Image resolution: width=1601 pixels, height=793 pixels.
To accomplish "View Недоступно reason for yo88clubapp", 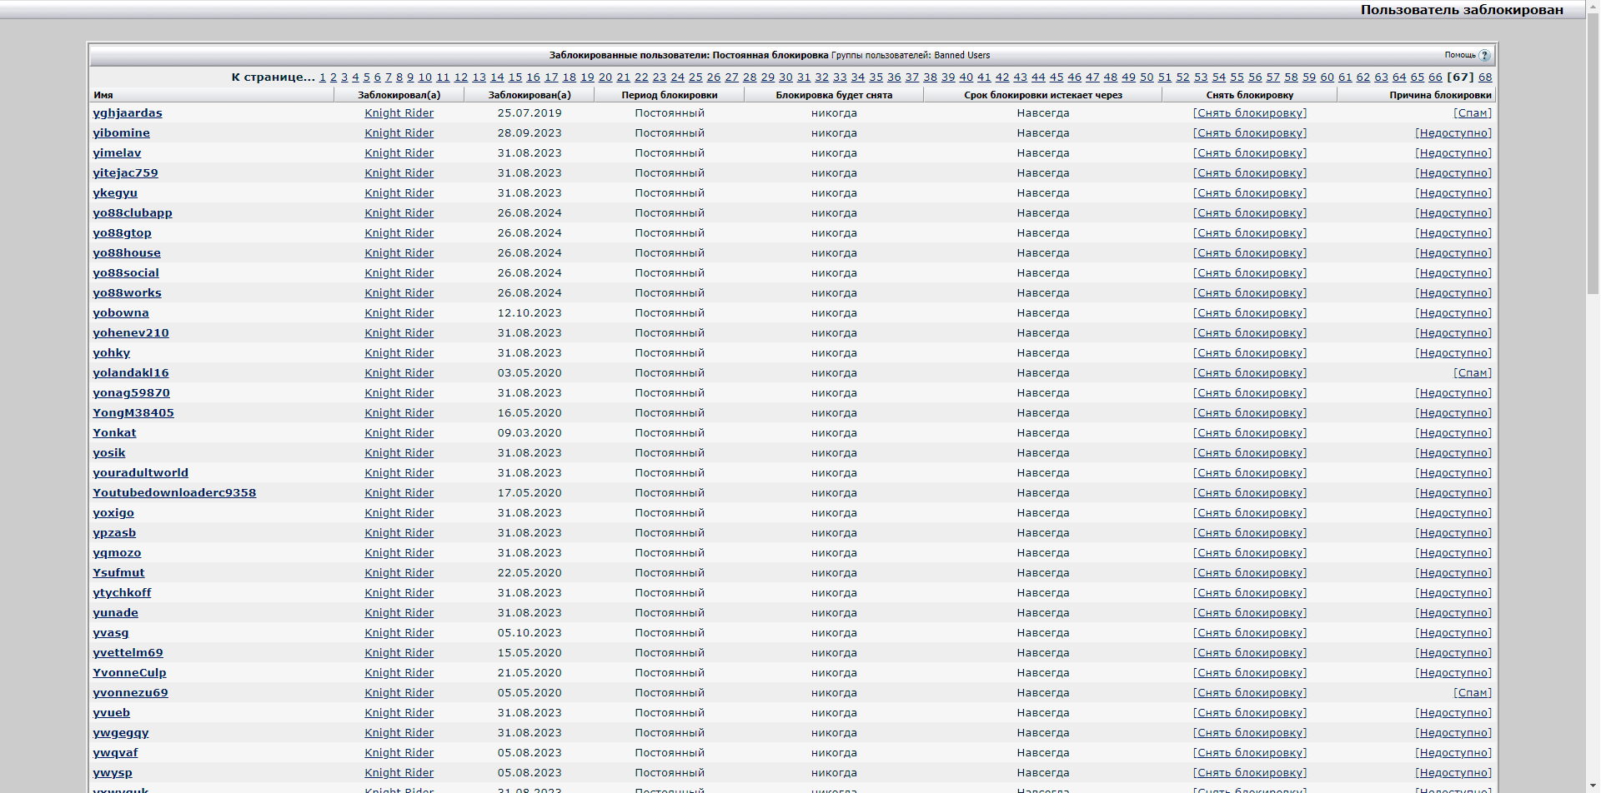I will pyautogui.click(x=1453, y=213).
